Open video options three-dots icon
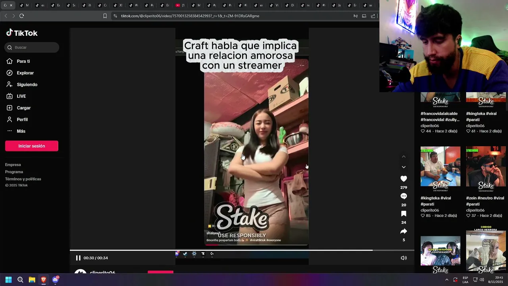This screenshot has width=508, height=286. pyautogui.click(x=302, y=65)
